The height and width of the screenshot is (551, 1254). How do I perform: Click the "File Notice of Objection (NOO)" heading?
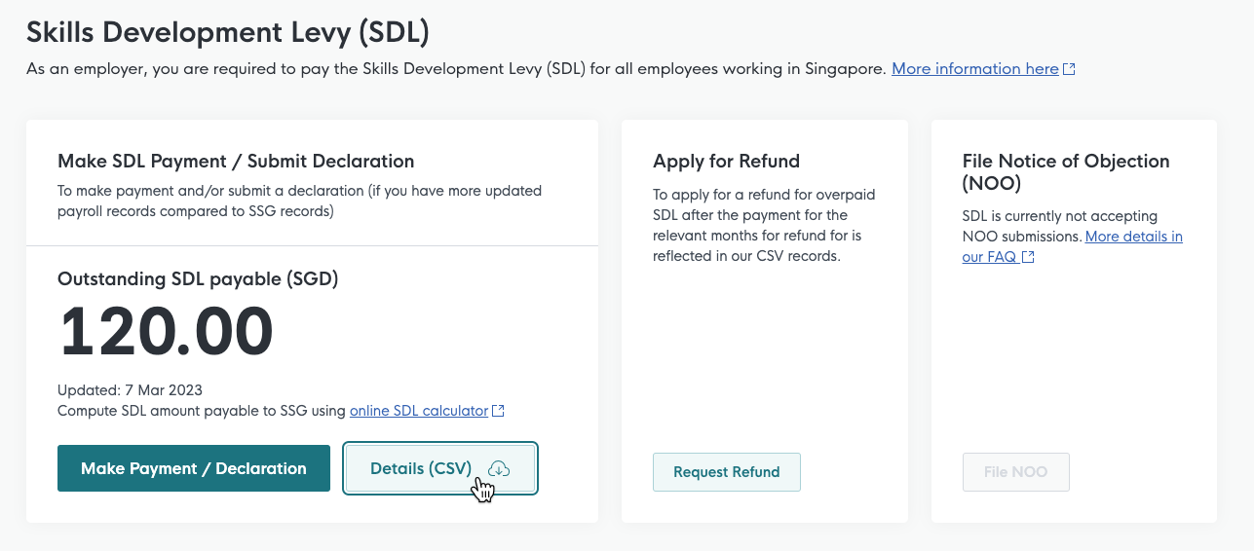(1065, 171)
